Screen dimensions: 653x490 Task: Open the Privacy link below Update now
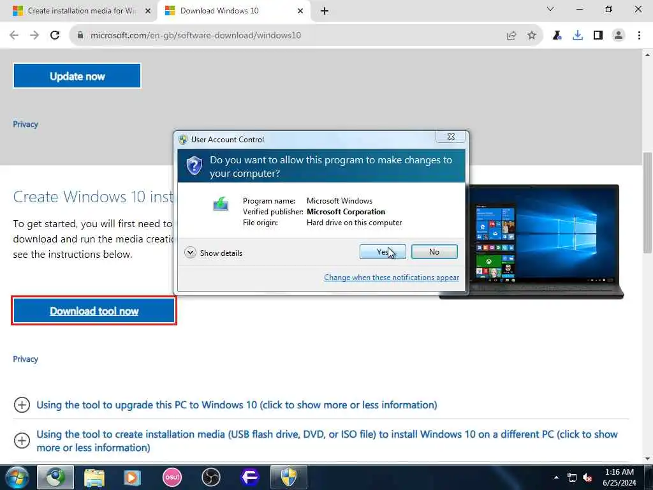[x=26, y=124]
